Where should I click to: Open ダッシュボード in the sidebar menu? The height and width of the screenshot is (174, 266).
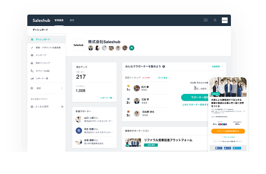click(x=46, y=40)
